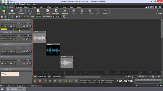Open the View menu
This screenshot has width=163, height=91.
(x=29, y=4)
